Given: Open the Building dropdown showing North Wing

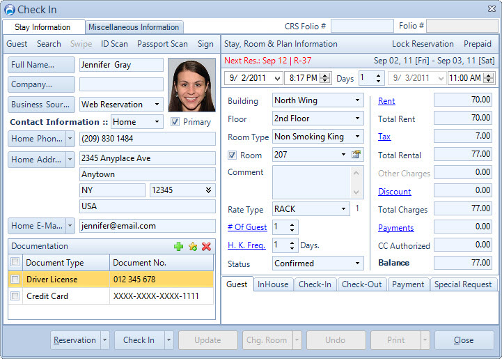Looking at the screenshot, I should 357,100.
